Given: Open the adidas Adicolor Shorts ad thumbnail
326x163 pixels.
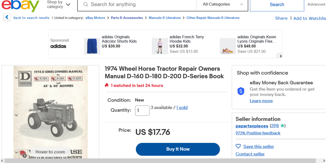Looking at the screenshot, I should pyautogui.click(x=92, y=46).
